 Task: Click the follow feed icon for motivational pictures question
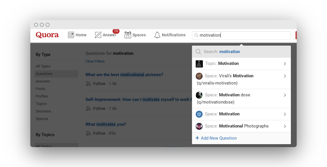click(88, 84)
